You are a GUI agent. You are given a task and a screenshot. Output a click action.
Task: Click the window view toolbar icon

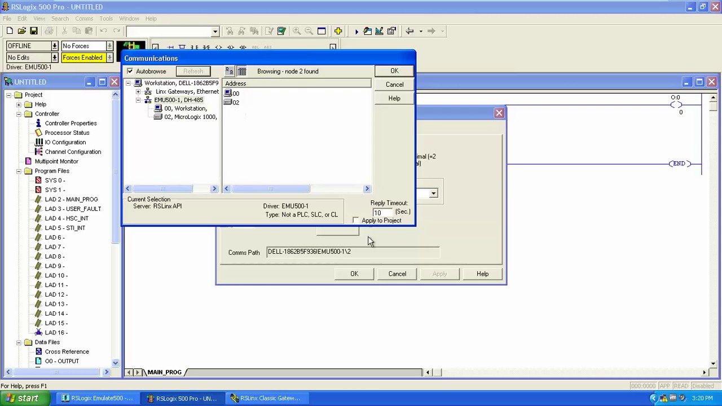click(322, 31)
